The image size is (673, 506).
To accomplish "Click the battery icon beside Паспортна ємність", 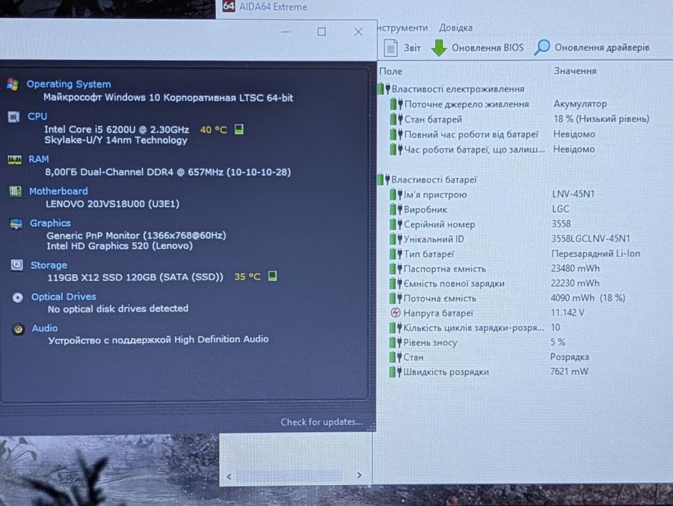I will 396,268.
